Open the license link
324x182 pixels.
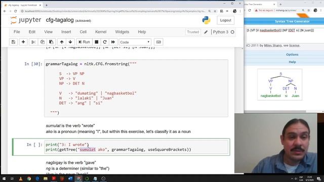(x=294, y=45)
